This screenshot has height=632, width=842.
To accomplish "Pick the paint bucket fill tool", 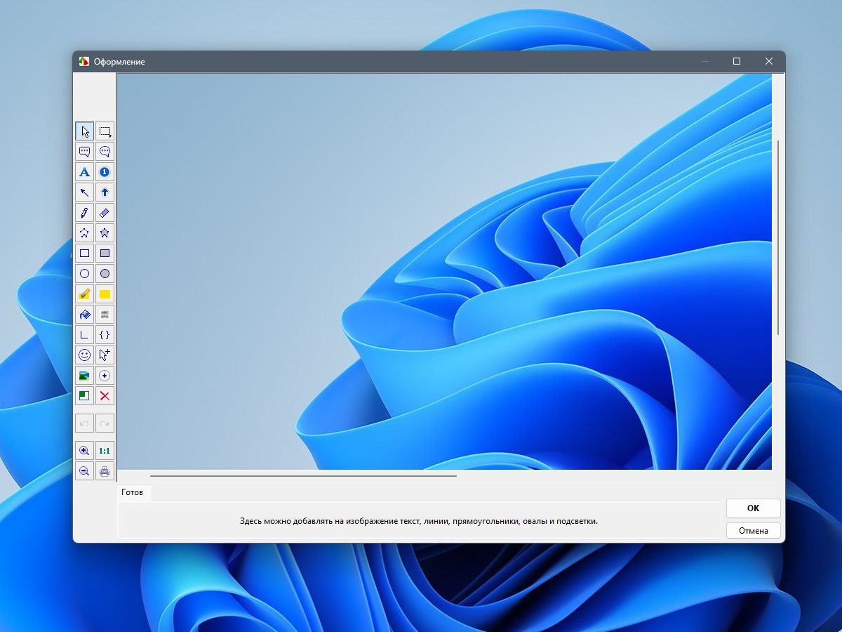I will coord(84,315).
